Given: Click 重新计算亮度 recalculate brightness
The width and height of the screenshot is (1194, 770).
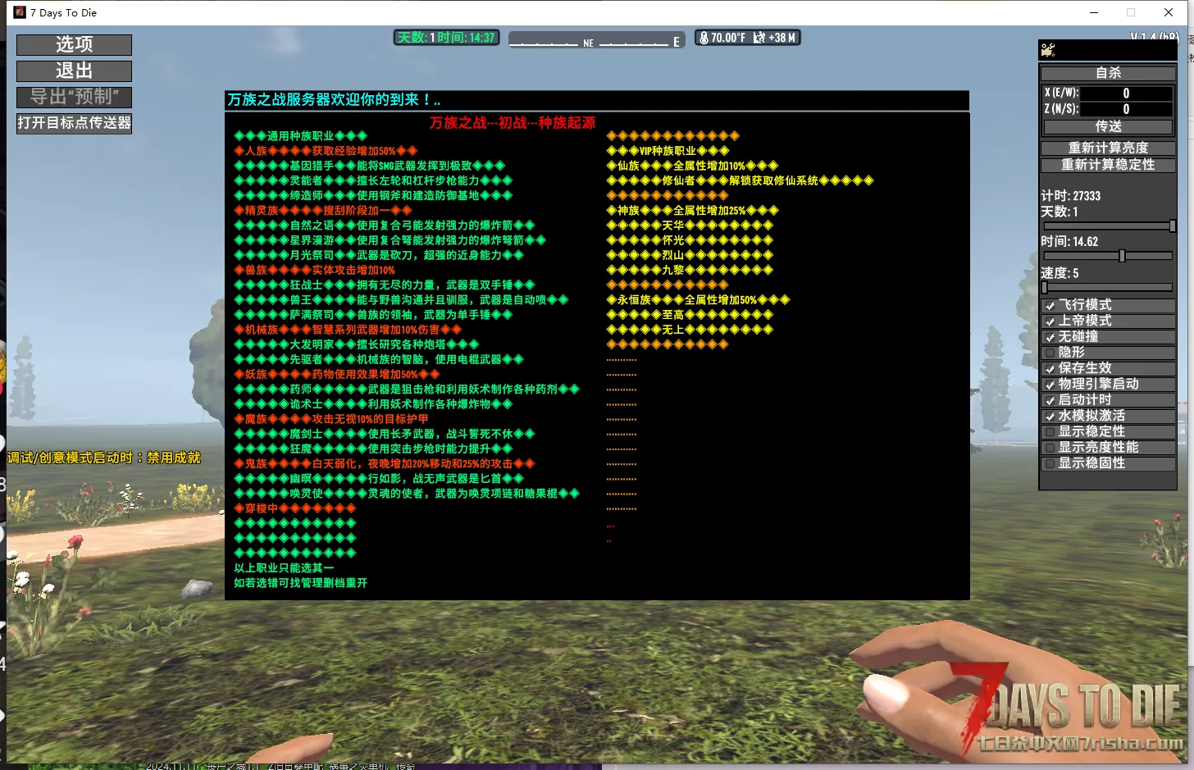Looking at the screenshot, I should 1108,148.
